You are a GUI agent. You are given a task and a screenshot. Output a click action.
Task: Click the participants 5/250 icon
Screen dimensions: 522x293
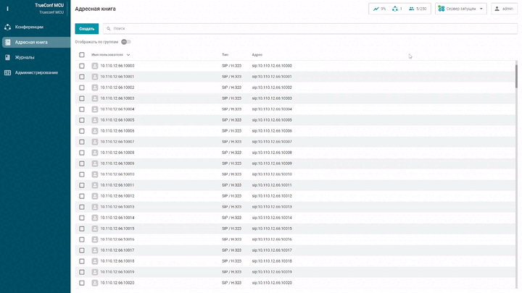pyautogui.click(x=412, y=9)
